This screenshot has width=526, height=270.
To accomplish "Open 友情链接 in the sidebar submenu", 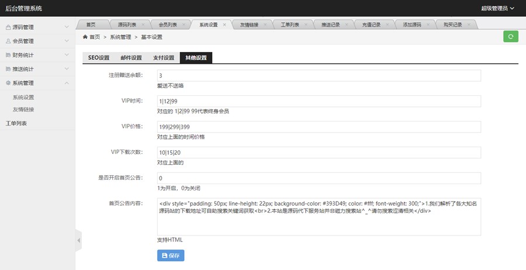I will pyautogui.click(x=23, y=109).
